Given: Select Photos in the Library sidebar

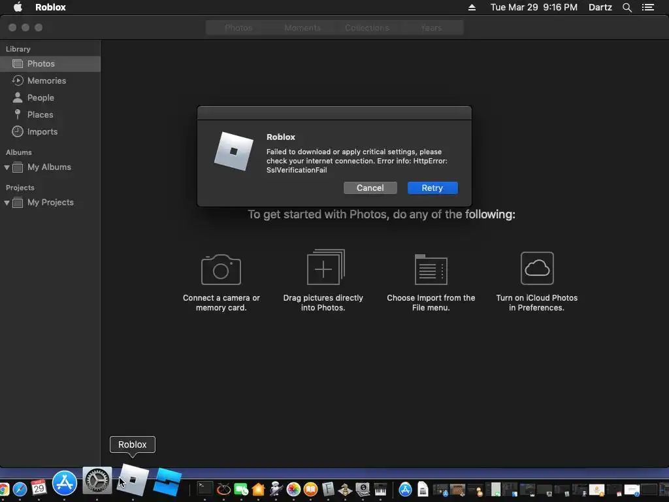Looking at the screenshot, I should tap(50, 63).
